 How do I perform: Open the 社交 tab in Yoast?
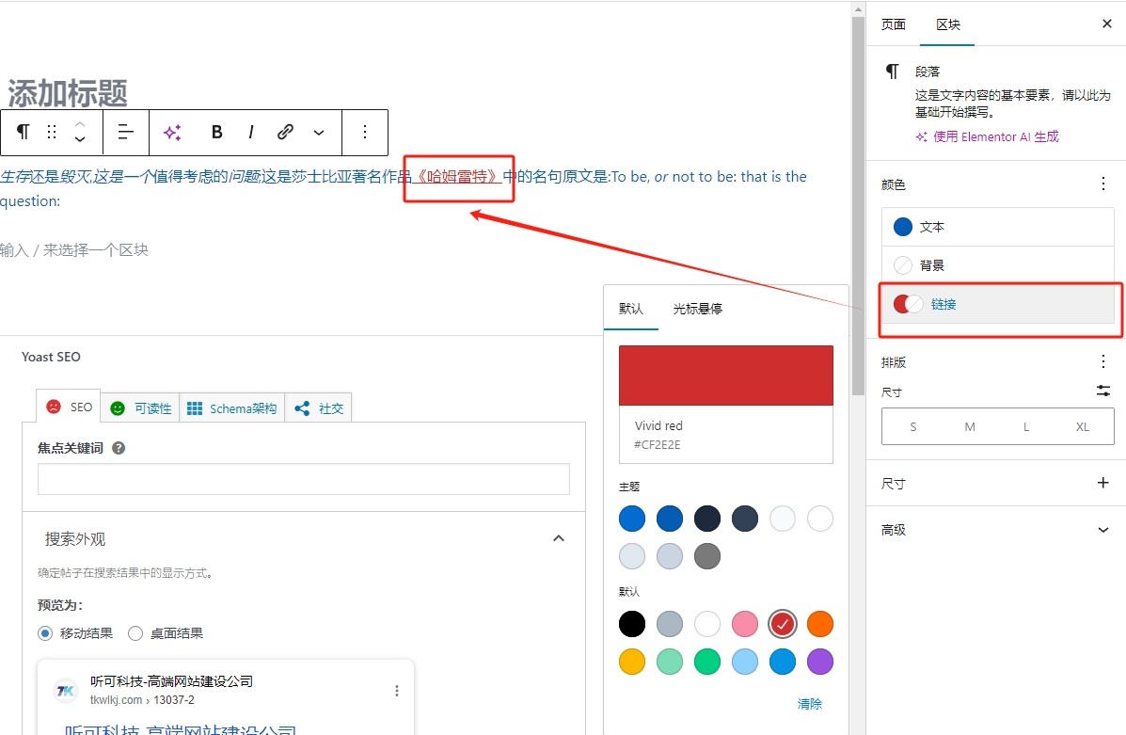pos(319,408)
